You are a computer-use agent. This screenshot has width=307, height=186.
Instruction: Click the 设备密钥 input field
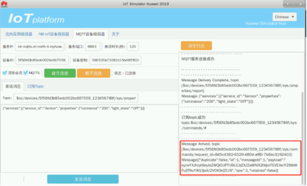click(x=116, y=60)
